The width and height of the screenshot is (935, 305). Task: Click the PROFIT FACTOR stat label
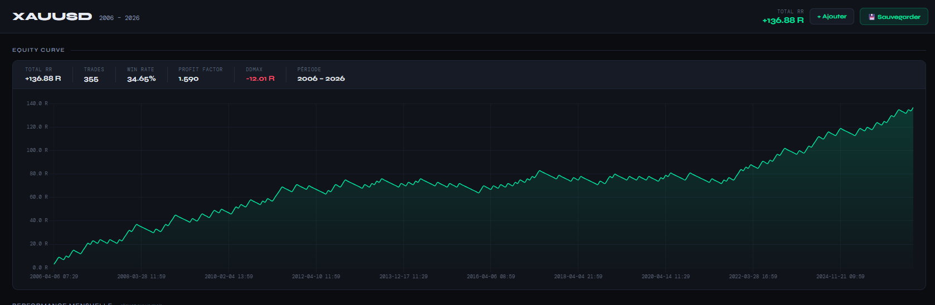201,70
